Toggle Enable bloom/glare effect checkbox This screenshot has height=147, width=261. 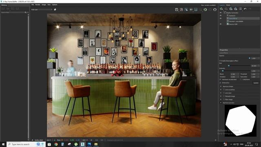[x=220, y=61]
